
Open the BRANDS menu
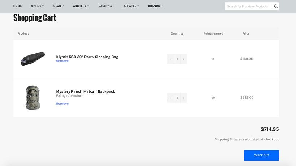(155, 6)
